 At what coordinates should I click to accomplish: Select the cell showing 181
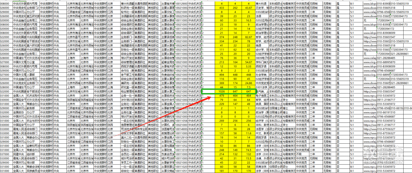[x=222, y=171]
